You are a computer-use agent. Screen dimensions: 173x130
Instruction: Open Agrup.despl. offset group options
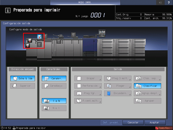pyautogui.click(x=148, y=93)
